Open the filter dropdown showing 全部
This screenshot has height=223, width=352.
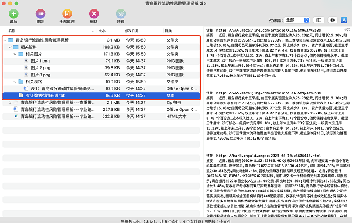(296, 20)
